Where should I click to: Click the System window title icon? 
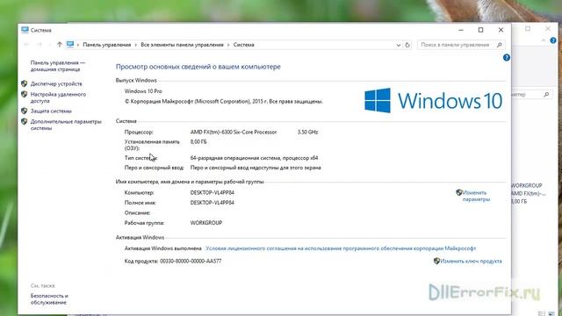[x=25, y=30]
